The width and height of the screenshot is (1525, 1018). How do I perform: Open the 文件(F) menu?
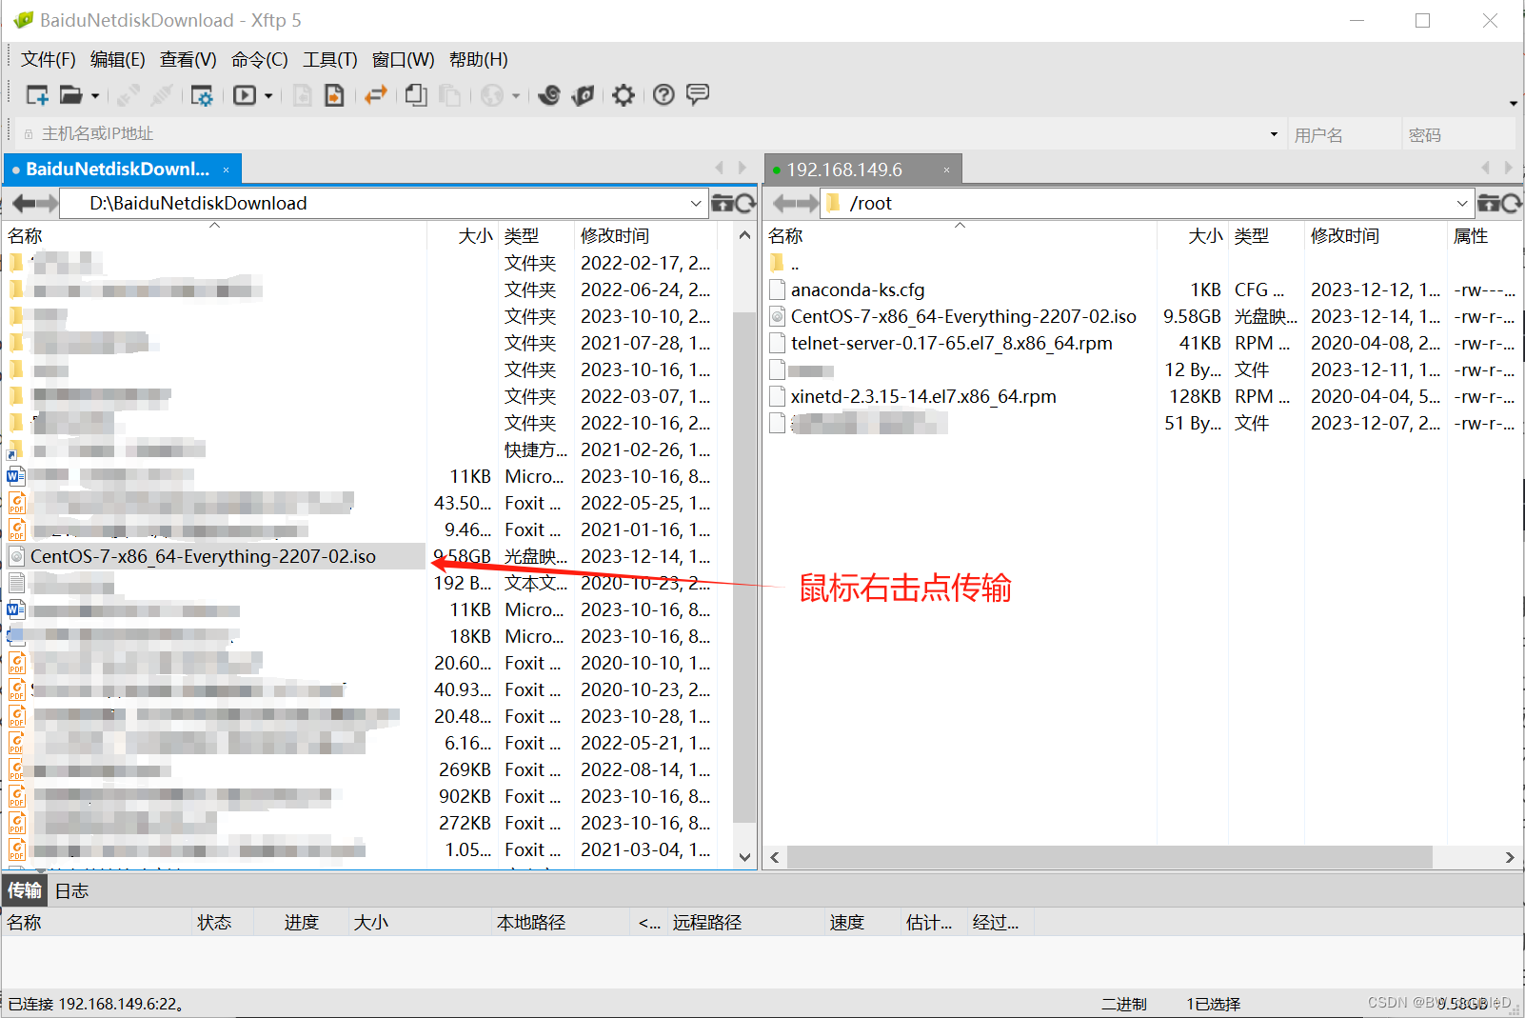pyautogui.click(x=49, y=59)
